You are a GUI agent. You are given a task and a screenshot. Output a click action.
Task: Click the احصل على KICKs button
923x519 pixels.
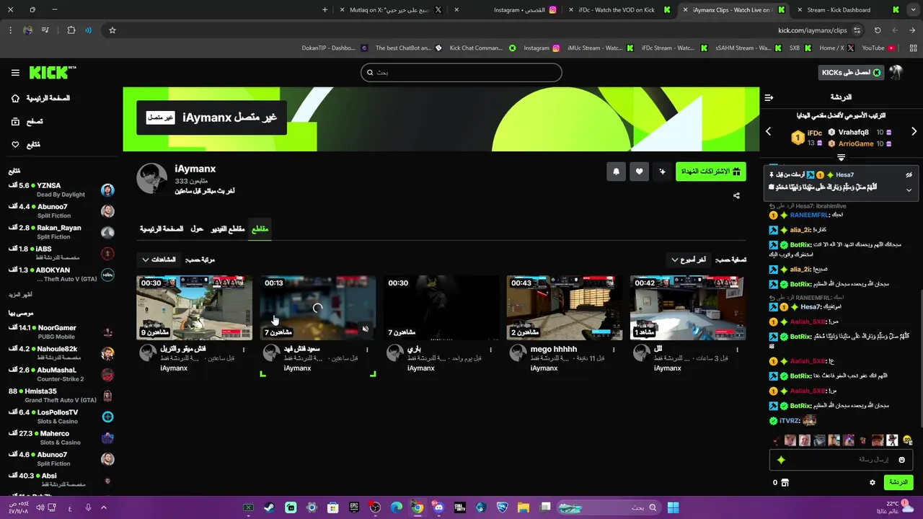[852, 72]
